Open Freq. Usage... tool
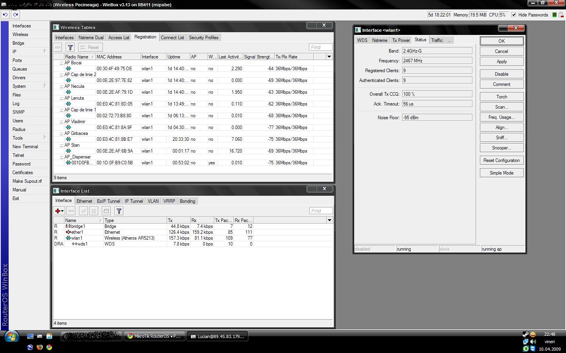Screen dimensions: 566x353 tap(502, 117)
